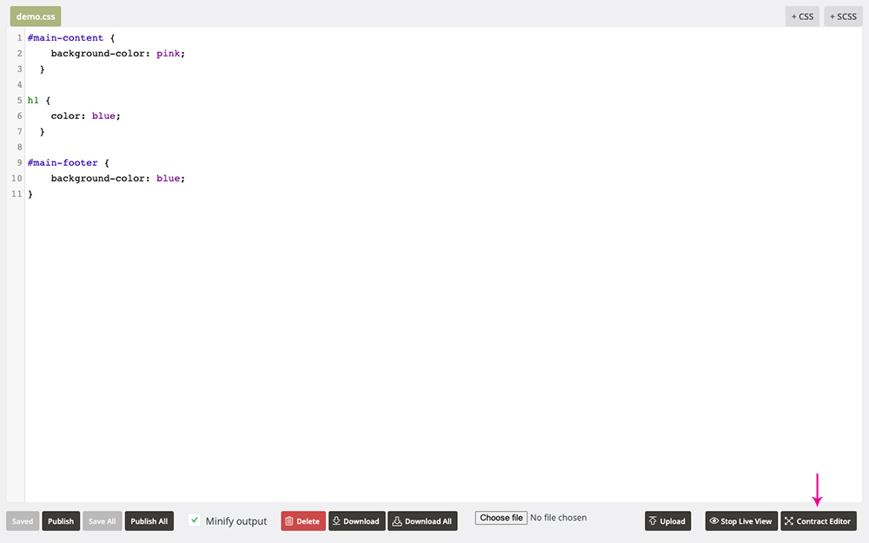Image resolution: width=869 pixels, height=543 pixels.
Task: Add a new file with + SCSS
Action: pyautogui.click(x=843, y=16)
